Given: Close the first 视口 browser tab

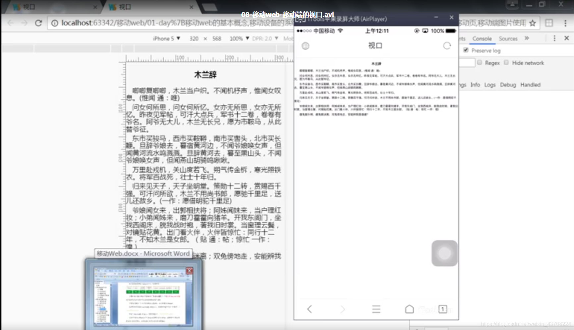Looking at the screenshot, I should tap(95, 7).
